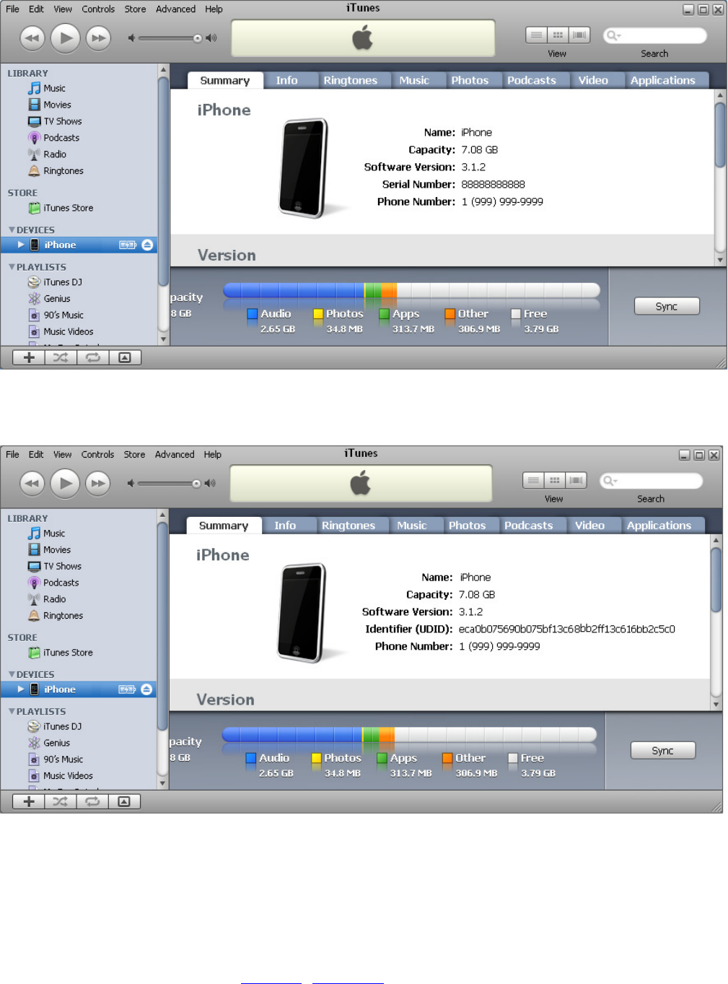Image resolution: width=728 pixels, height=984 pixels.
Task: Click the Serial Number label
Action: point(418,184)
